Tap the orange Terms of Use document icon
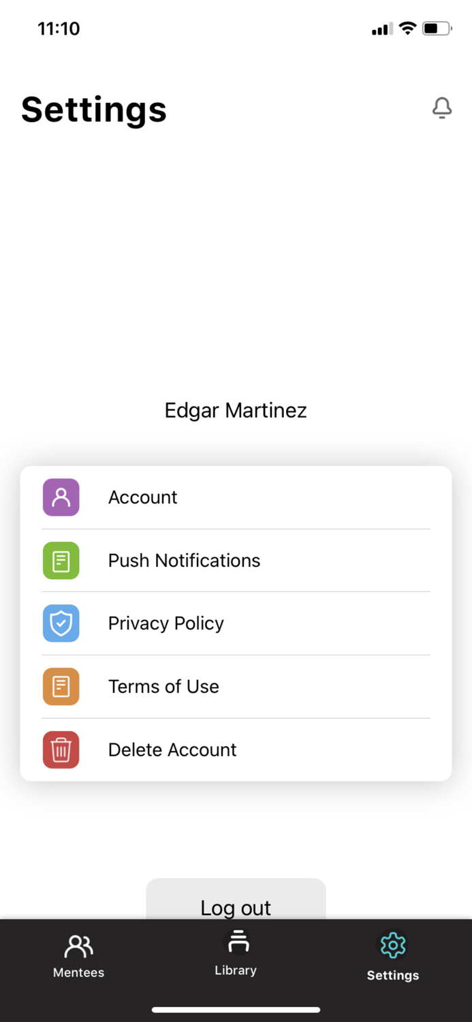The height and width of the screenshot is (1022, 472). click(x=61, y=686)
